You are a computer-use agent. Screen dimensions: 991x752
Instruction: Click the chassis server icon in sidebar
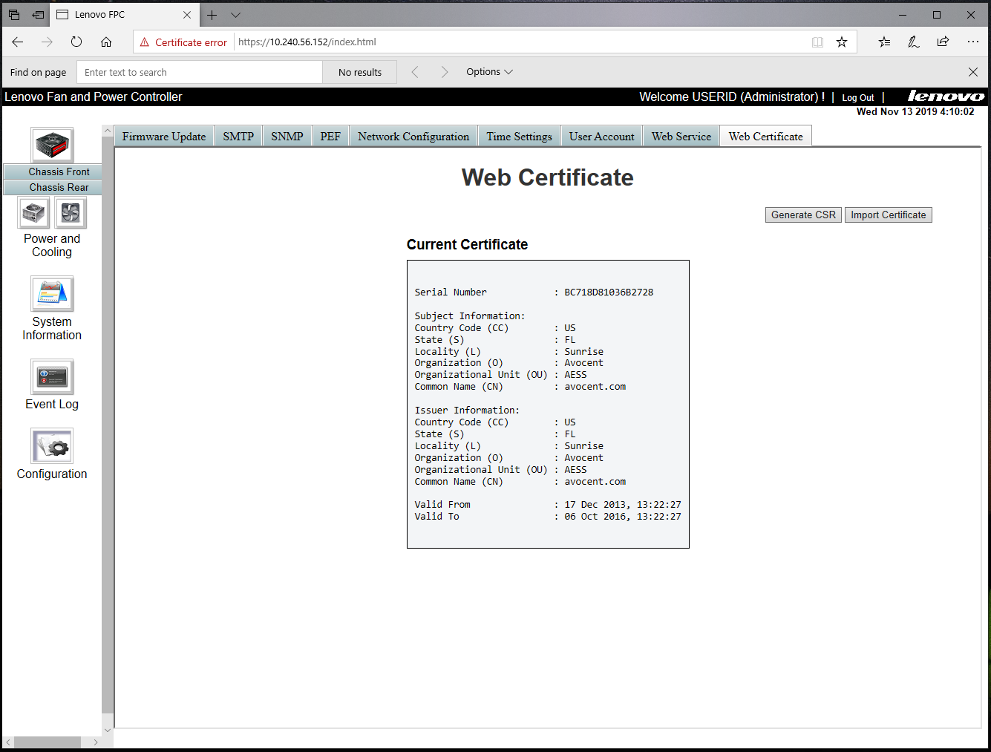52,145
